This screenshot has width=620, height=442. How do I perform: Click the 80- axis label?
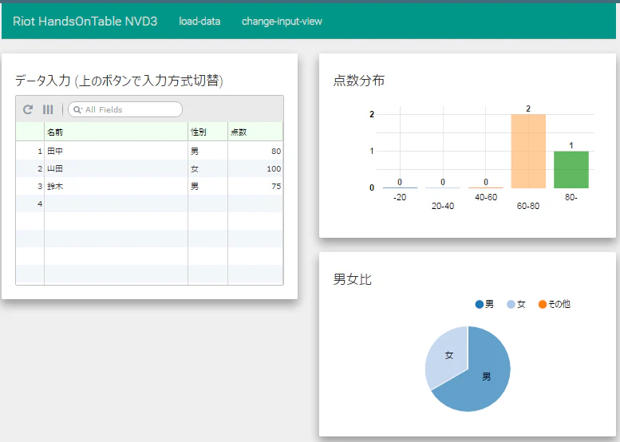[571, 197]
